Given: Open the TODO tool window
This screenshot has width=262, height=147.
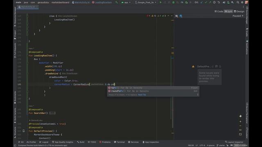Looking at the screenshot, I should click(92, 142).
